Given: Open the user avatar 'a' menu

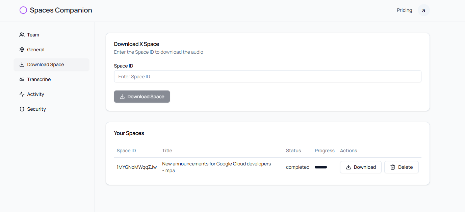Looking at the screenshot, I should pos(423,10).
